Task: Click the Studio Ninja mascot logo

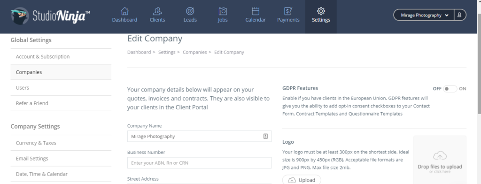Action: [20, 15]
